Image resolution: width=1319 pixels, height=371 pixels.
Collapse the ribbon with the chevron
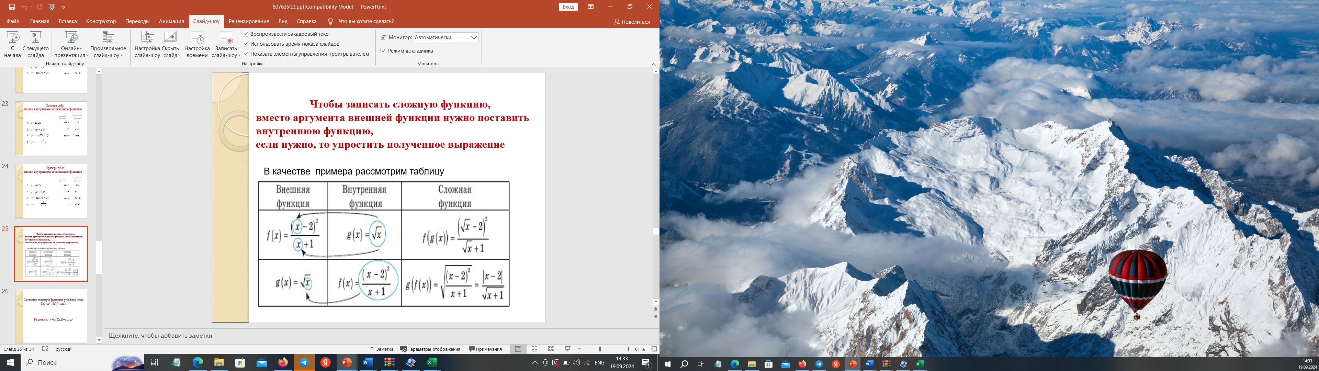pyautogui.click(x=653, y=64)
